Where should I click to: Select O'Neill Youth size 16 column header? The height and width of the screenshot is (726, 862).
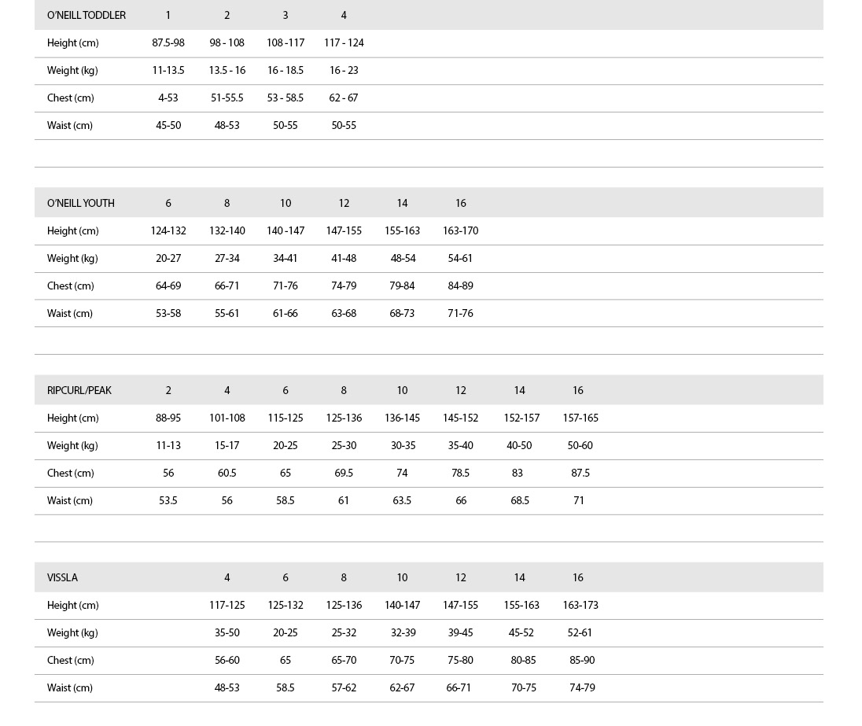coord(461,203)
